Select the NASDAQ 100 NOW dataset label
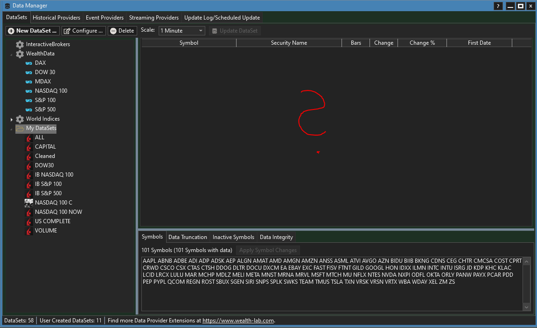Screen dimensions: 537x328 coord(59,212)
